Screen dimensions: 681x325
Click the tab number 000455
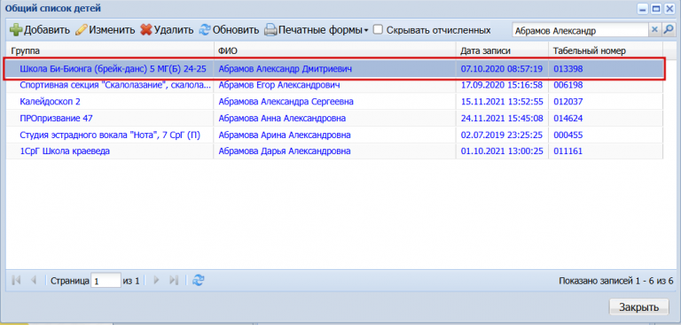point(606,135)
